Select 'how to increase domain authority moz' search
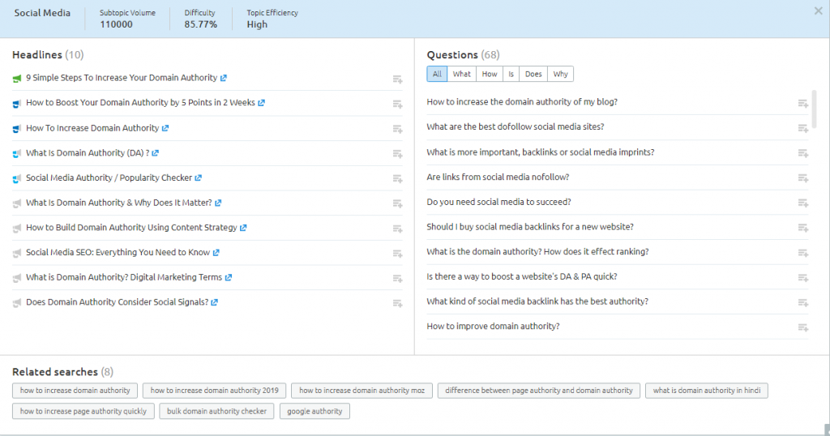The image size is (830, 436). click(362, 391)
